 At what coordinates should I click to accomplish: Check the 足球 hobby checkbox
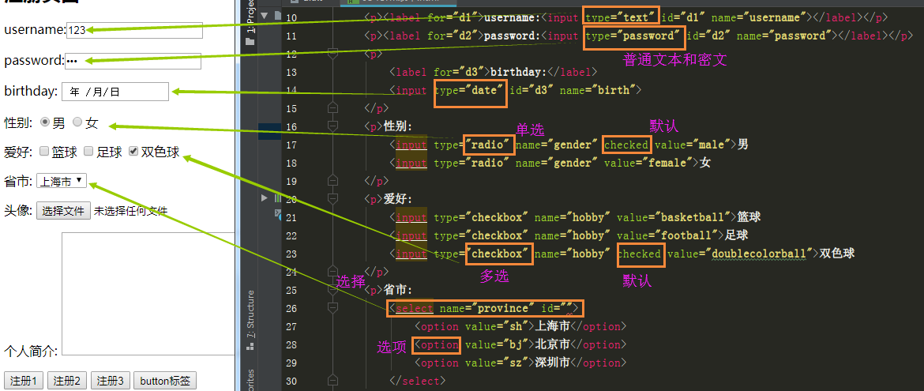pyautogui.click(x=88, y=151)
